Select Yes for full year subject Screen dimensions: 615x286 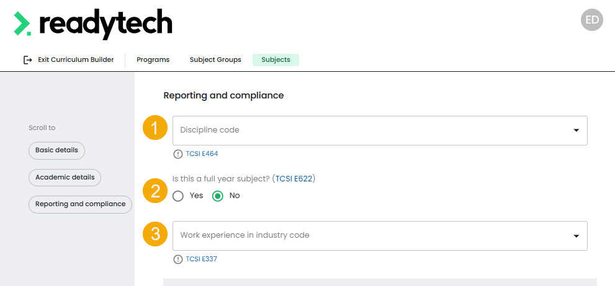[x=178, y=196]
